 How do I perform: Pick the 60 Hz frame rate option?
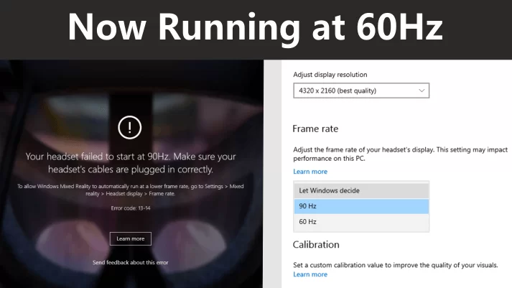coord(361,222)
